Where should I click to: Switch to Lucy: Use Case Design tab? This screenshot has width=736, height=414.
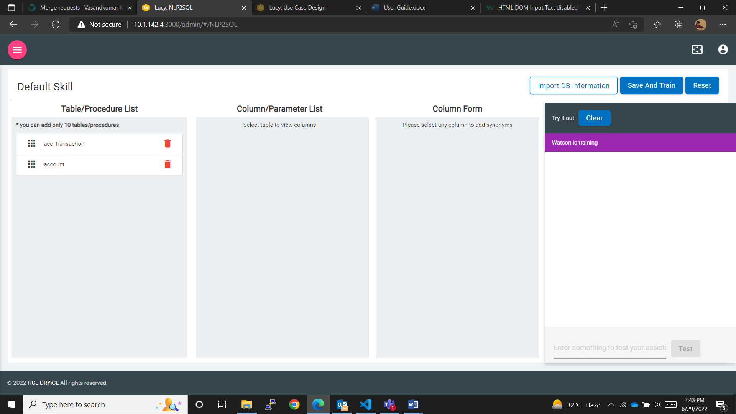click(x=297, y=8)
